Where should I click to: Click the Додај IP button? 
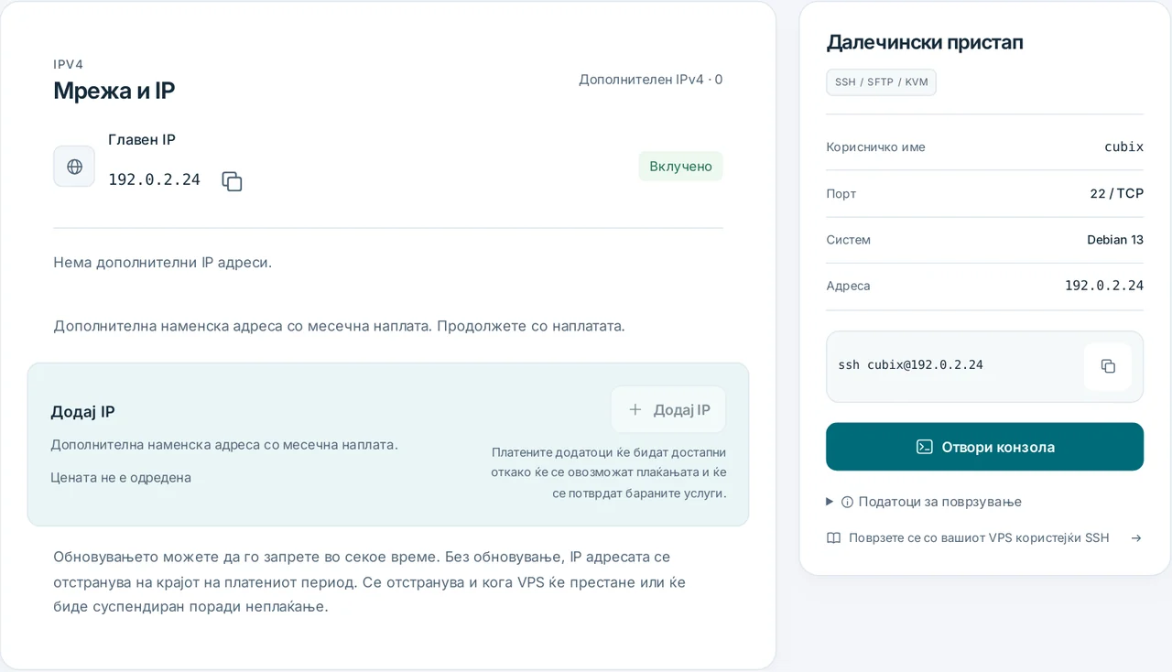(668, 409)
